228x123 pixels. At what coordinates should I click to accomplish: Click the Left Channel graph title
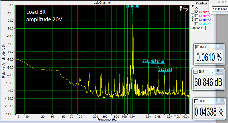(102, 3)
